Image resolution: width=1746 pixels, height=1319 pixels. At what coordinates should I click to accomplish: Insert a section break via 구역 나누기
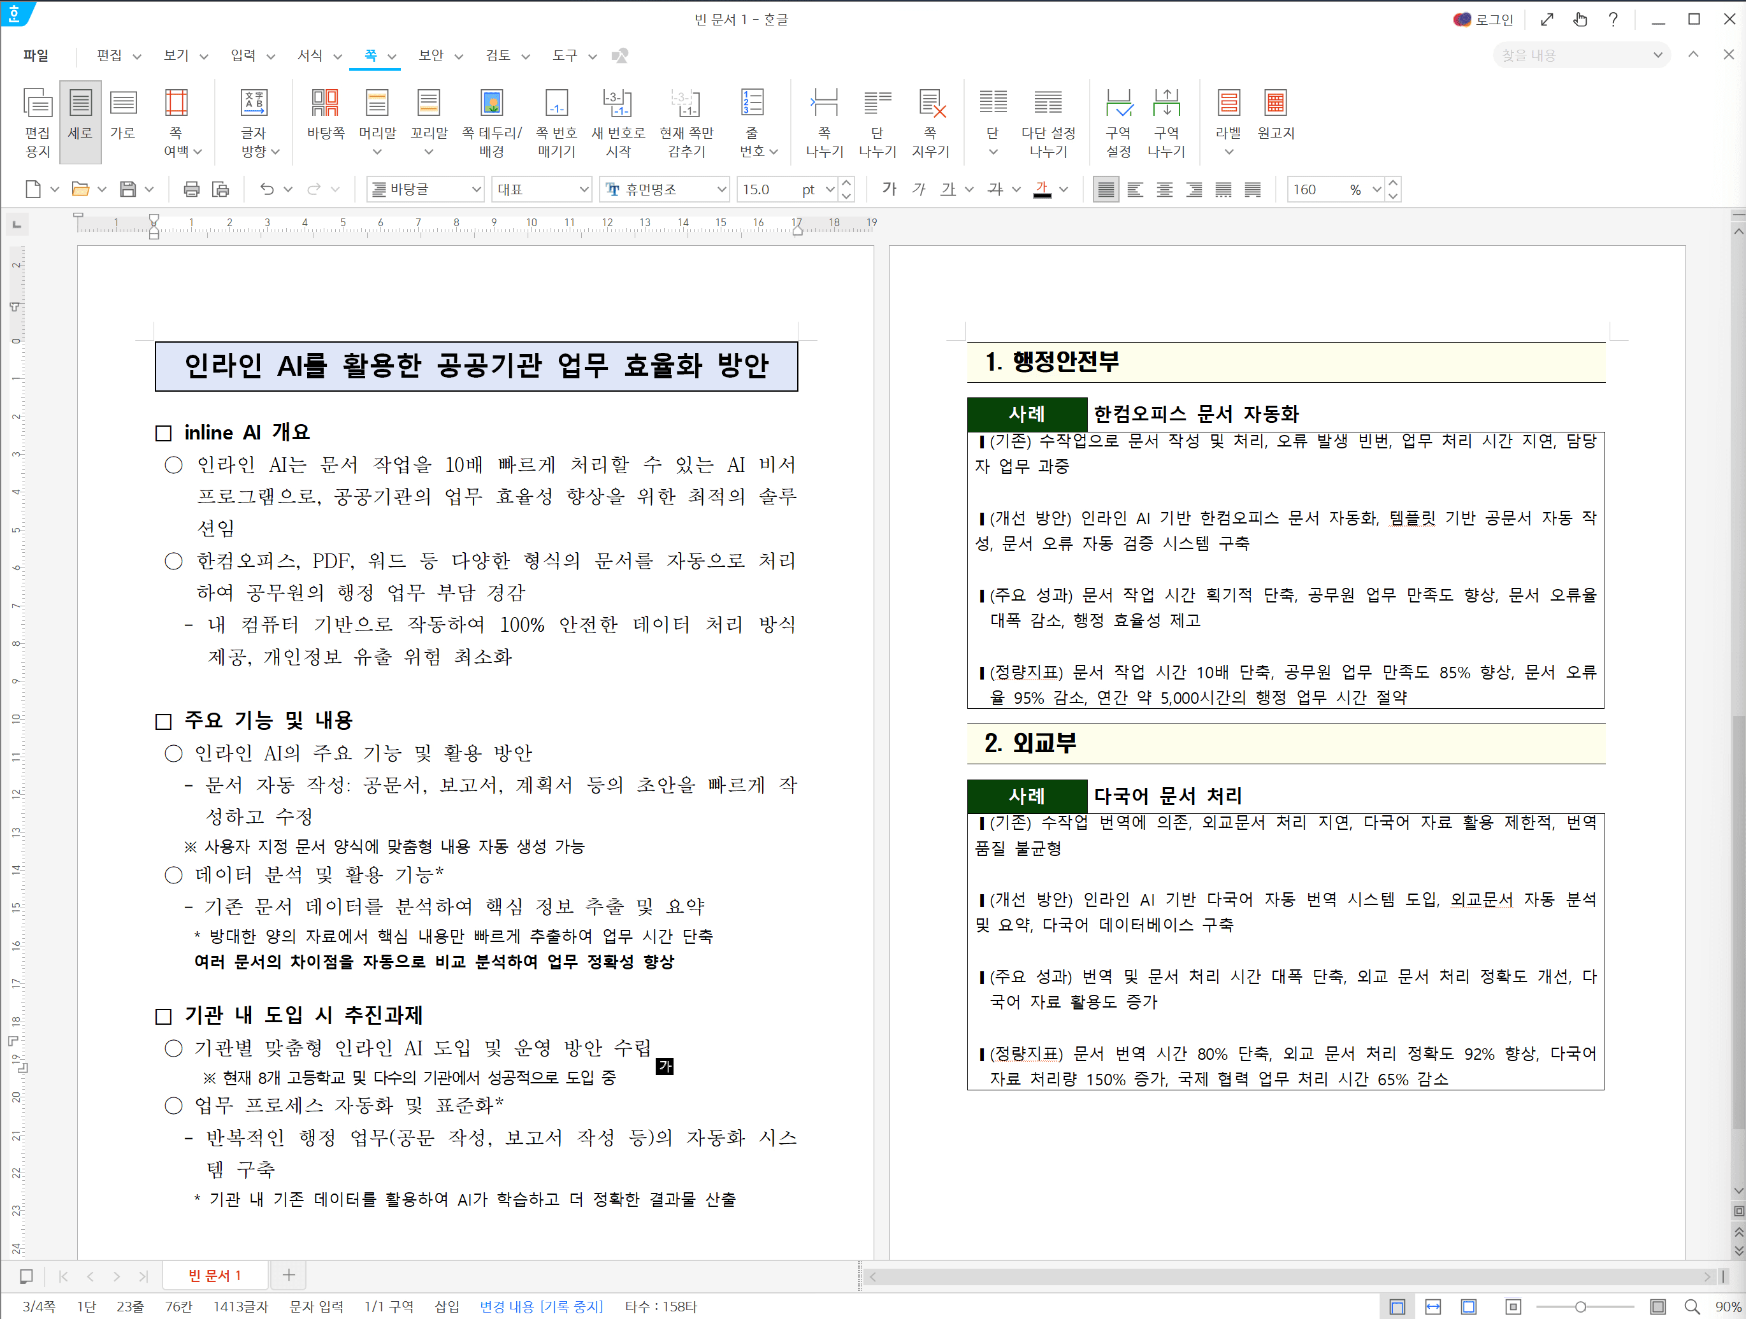1166,118
